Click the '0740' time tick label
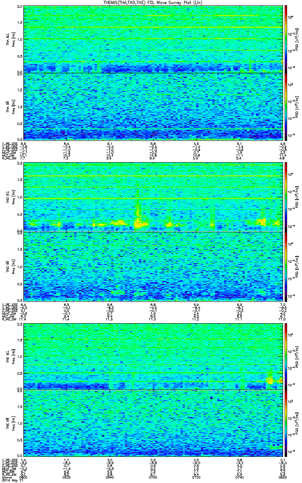Screen dimensions: 302x483 pos(239,478)
